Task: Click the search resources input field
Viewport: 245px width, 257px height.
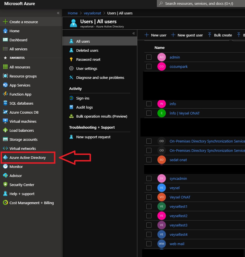Action: click(201, 3)
